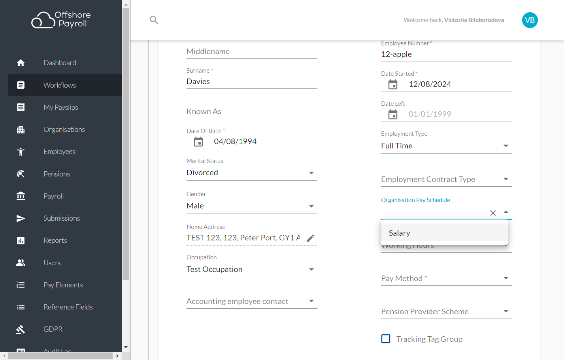Open the Date Left calendar picker
Viewport: 564px width, 360px height.
(393, 114)
